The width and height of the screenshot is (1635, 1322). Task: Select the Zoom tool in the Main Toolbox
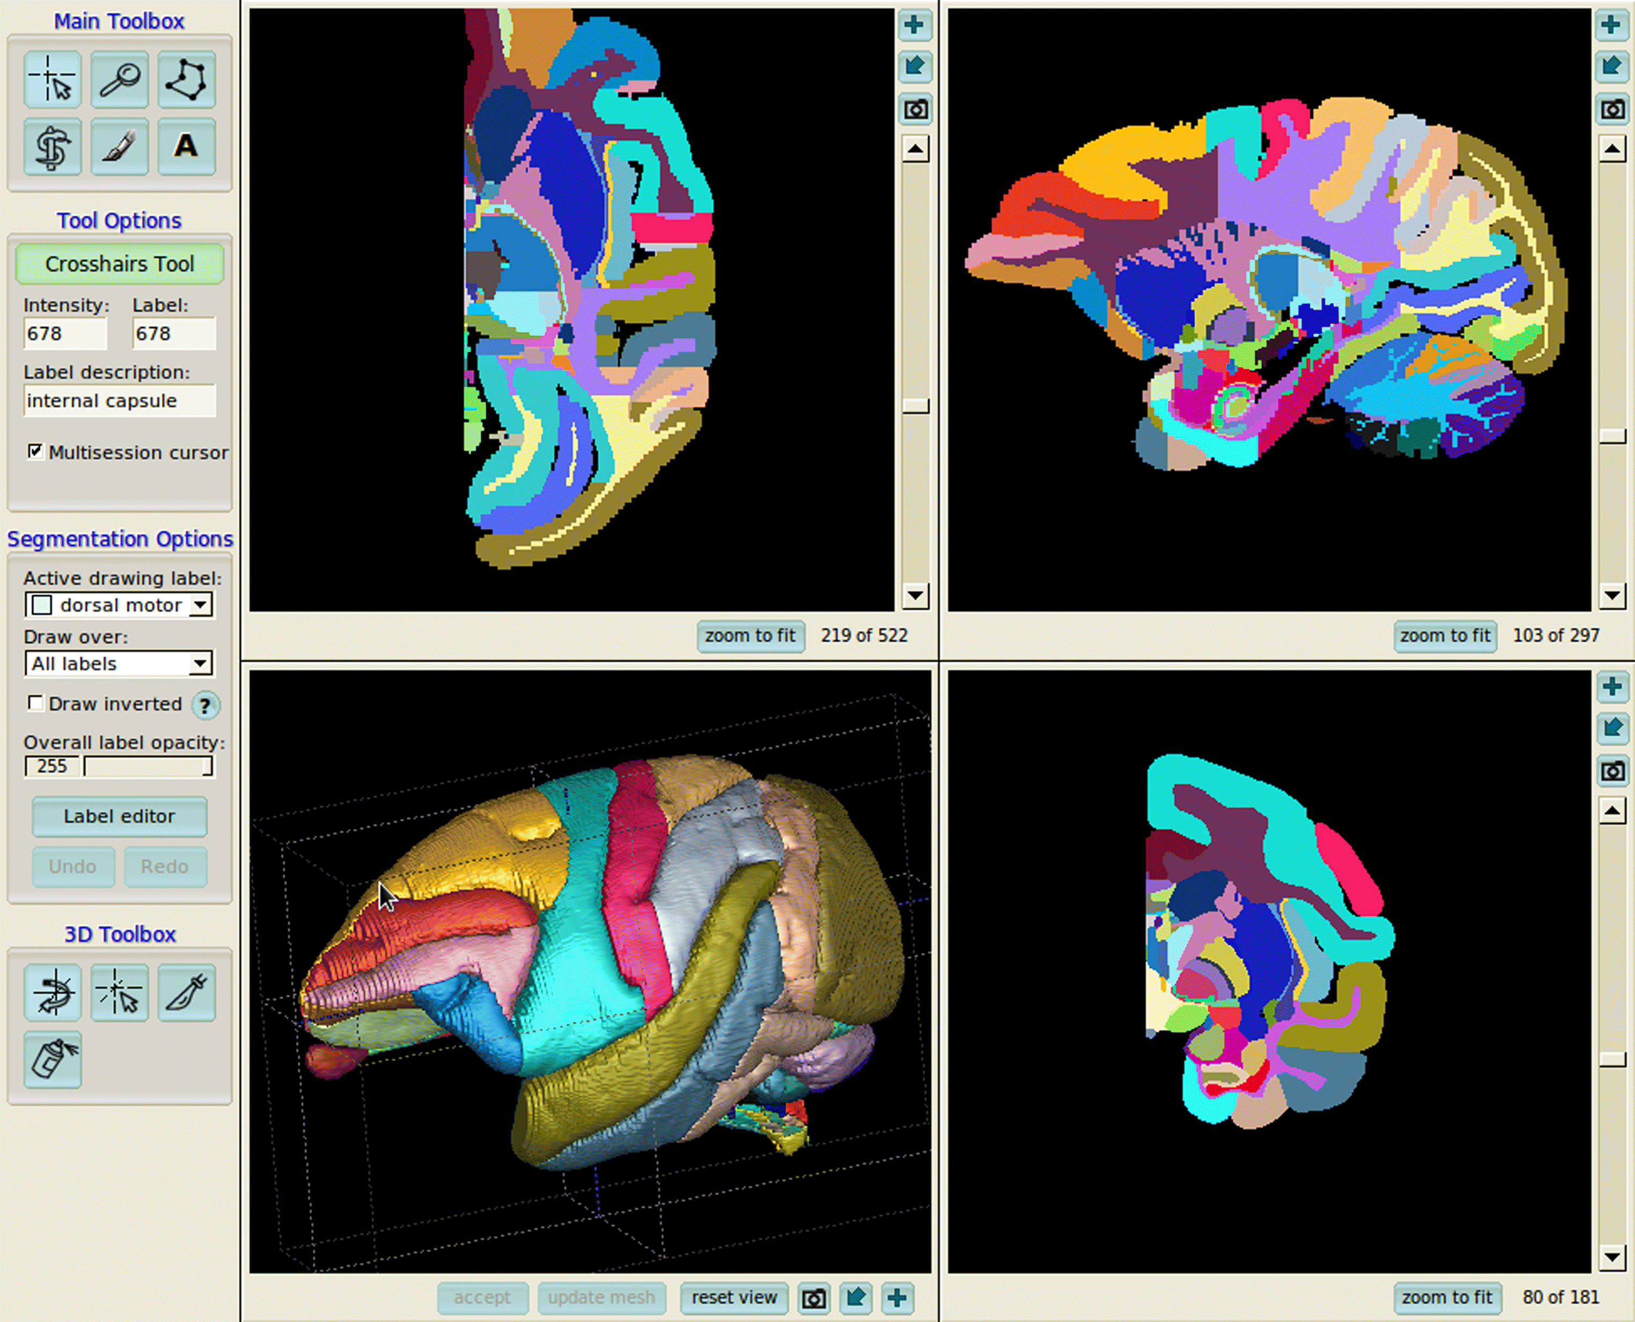(x=120, y=80)
